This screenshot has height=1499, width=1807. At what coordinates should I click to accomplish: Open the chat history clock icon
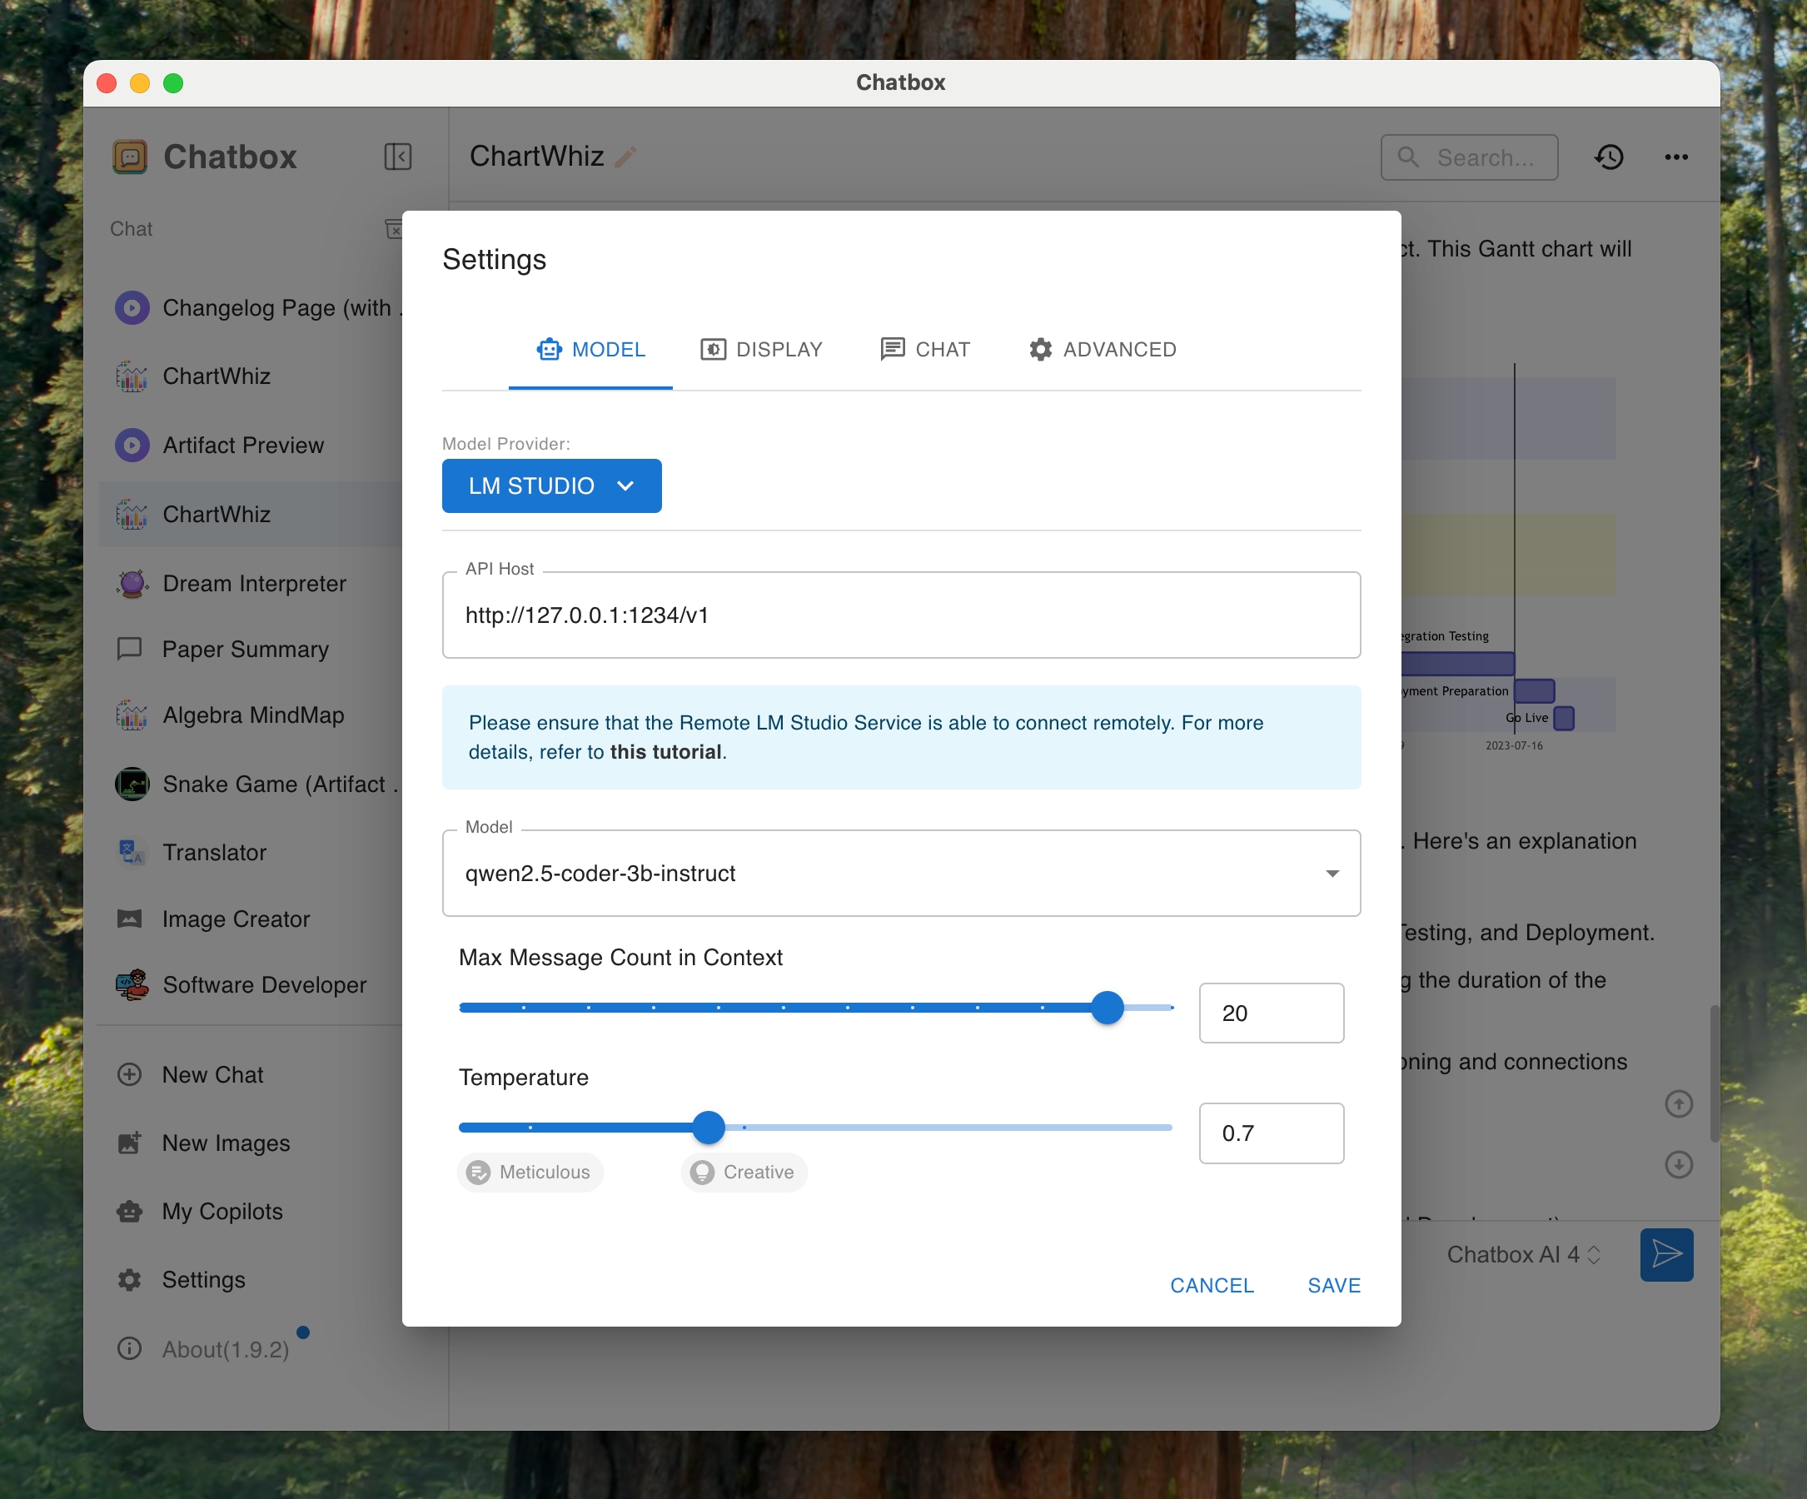point(1608,157)
